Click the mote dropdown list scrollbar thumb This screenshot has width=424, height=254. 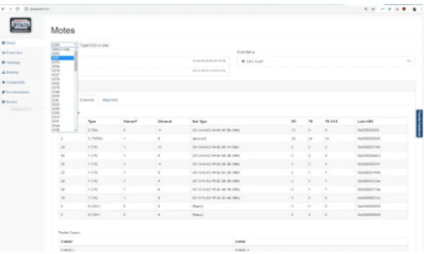tap(76, 62)
